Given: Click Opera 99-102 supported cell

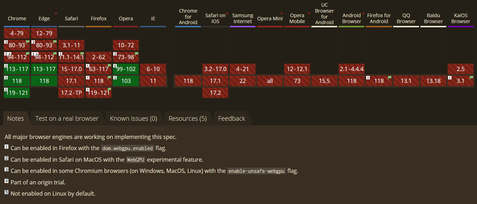Looking at the screenshot, I should click(x=126, y=69).
